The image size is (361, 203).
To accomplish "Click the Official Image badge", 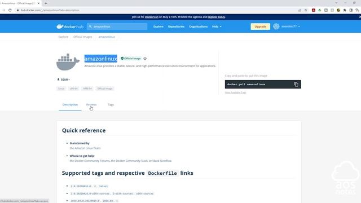I will 131,59.
